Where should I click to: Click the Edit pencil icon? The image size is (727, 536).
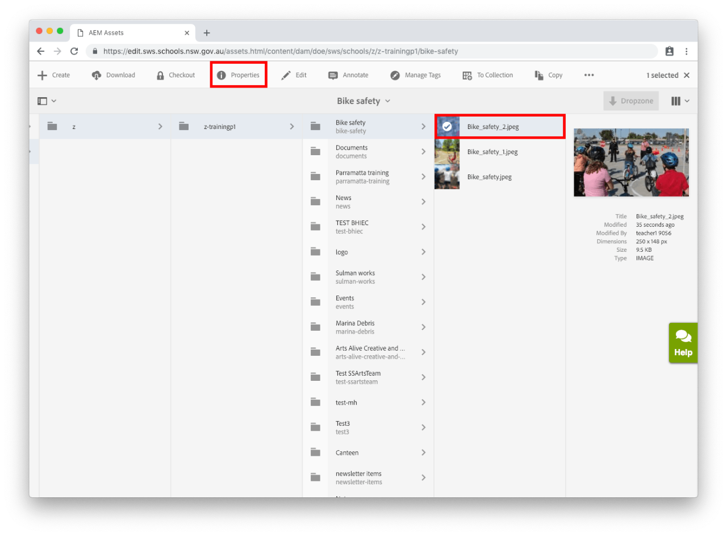(286, 75)
